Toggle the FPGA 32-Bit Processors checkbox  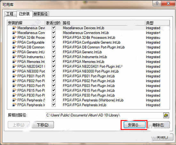[54, 37]
